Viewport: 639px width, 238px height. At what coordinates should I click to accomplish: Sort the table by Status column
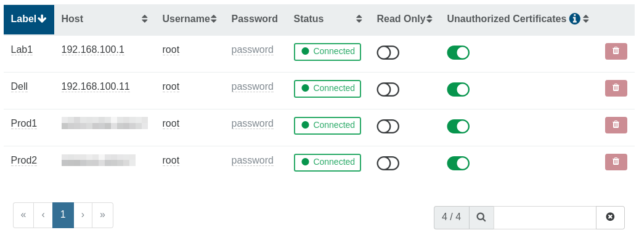[x=359, y=18]
